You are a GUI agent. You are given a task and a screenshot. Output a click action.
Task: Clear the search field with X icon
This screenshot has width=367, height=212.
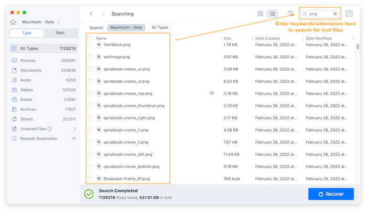(x=335, y=14)
